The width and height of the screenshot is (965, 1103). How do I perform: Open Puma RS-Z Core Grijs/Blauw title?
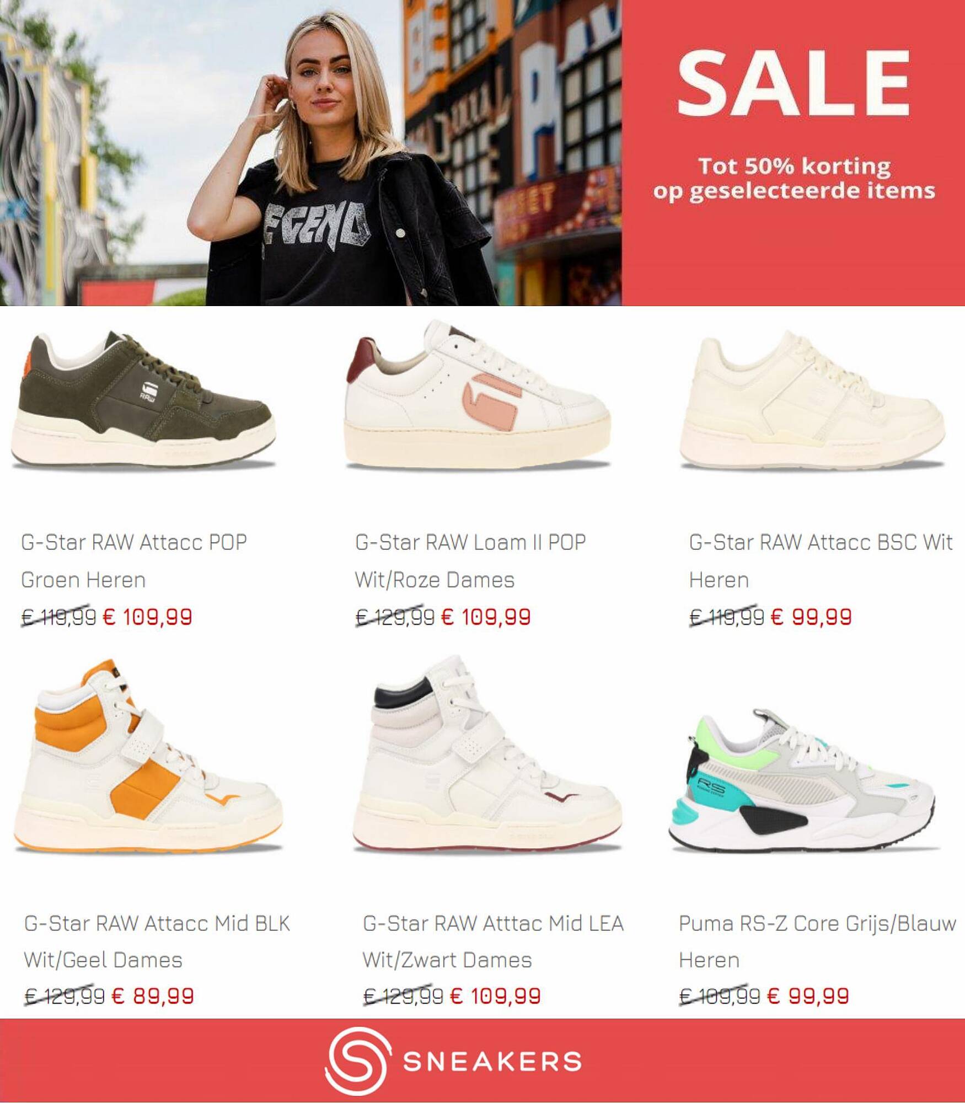(818, 941)
